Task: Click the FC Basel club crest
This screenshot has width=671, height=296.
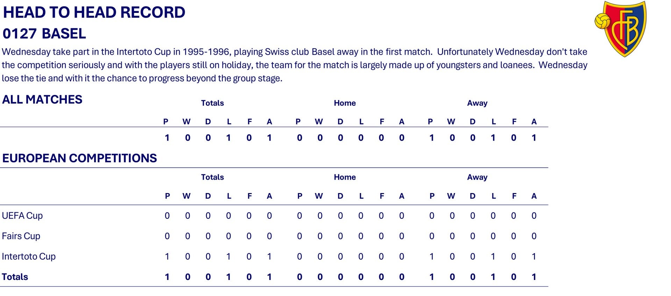Action: (621, 29)
